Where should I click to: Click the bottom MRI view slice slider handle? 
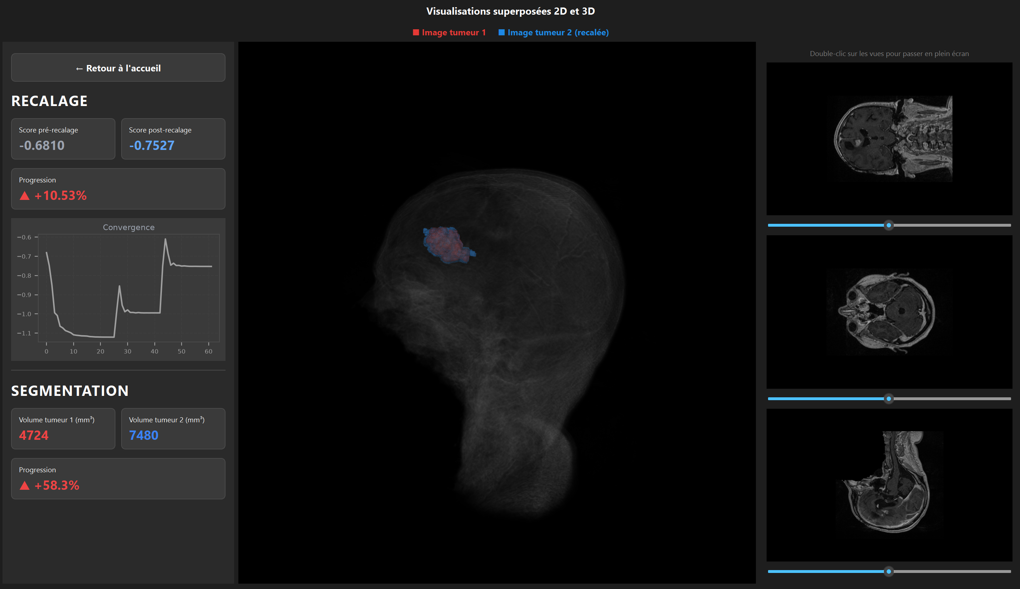888,571
